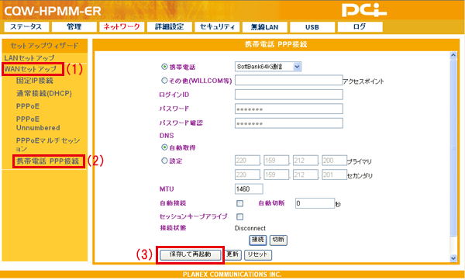Open the SoftBank64K通信 carrier dropdown
The width and height of the screenshot is (465, 280).
[x=268, y=67]
